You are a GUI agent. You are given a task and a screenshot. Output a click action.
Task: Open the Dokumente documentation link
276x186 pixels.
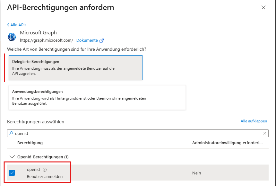87,40
